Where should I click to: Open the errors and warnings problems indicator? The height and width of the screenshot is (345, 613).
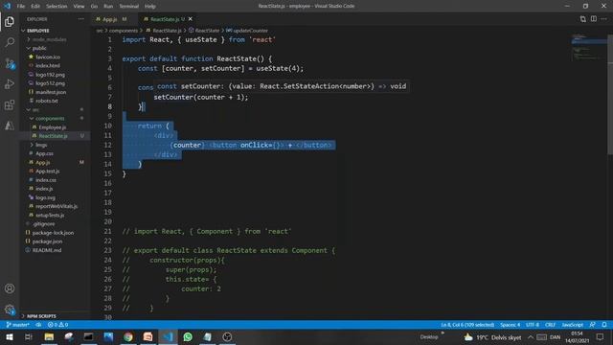coord(57,325)
